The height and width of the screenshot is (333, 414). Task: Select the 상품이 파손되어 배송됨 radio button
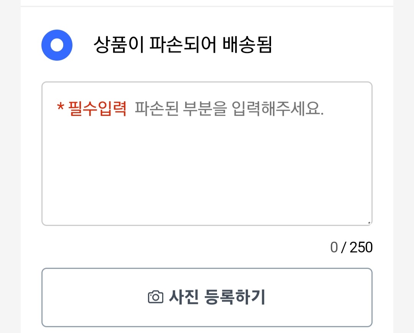coord(57,45)
